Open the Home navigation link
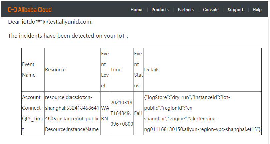Viewport: 270px width, 144px height. [136, 10]
